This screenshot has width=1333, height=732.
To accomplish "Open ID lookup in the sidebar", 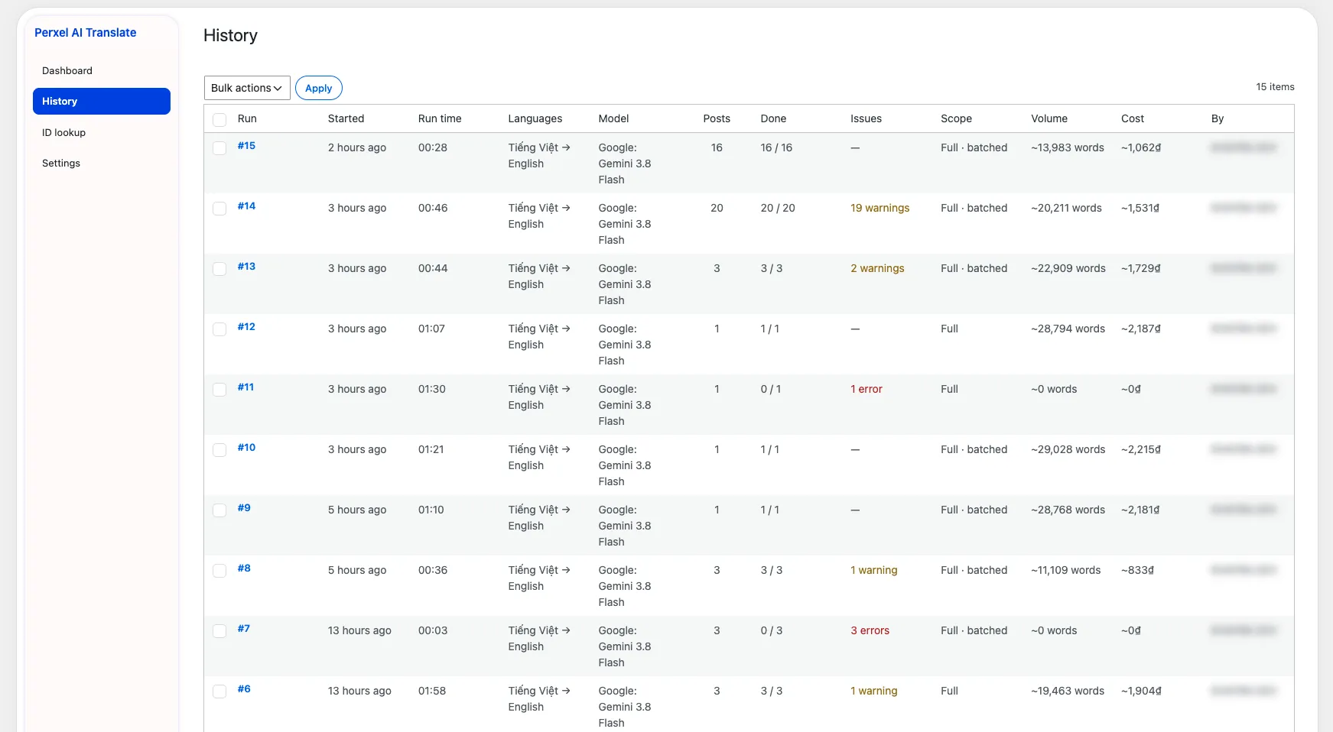I will (x=102, y=132).
